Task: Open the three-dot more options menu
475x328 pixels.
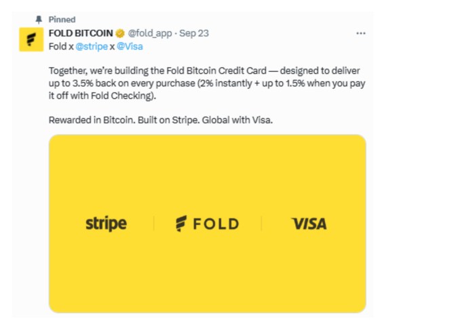Action: coord(361,33)
